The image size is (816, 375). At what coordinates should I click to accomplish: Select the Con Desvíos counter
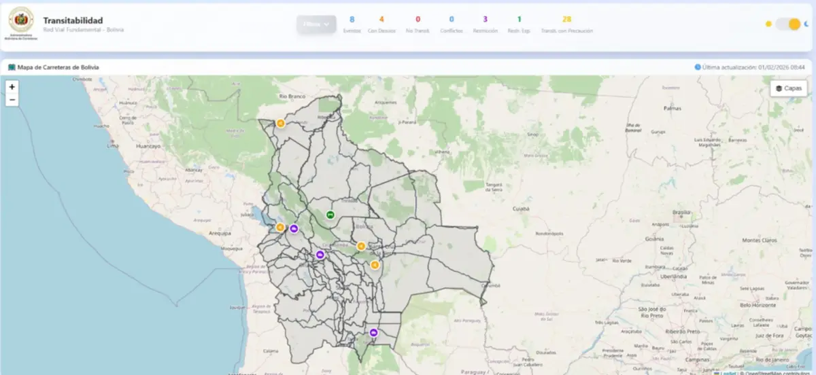(381, 24)
